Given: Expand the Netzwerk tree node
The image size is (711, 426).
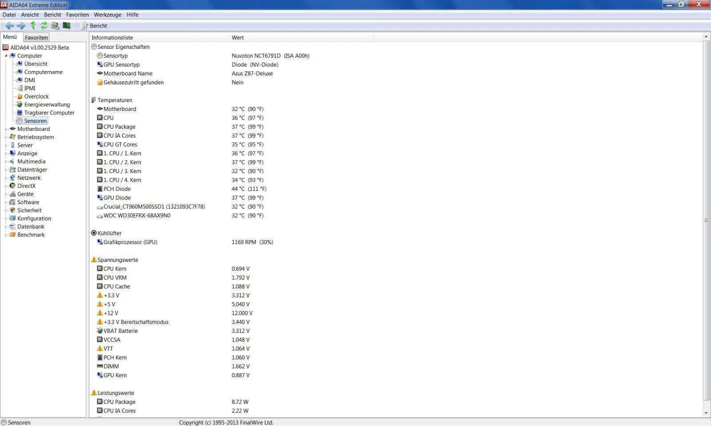Looking at the screenshot, I should pos(6,178).
